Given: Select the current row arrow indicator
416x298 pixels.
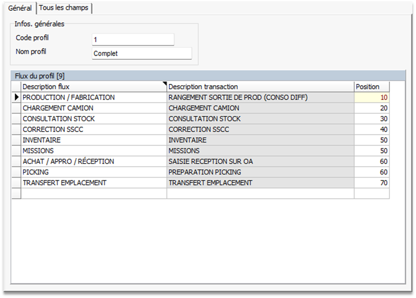Looking at the screenshot, I should pyautogui.click(x=17, y=97).
